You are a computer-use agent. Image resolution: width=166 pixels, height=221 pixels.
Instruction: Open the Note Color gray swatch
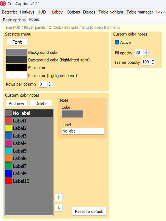click(72, 114)
